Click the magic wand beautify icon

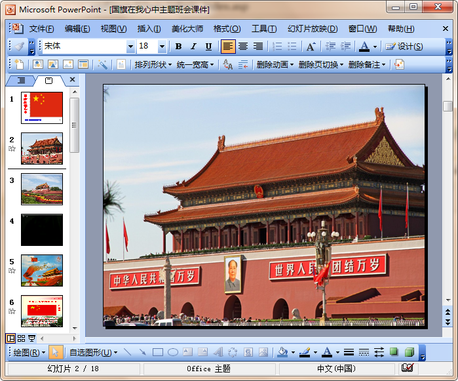click(x=102, y=64)
